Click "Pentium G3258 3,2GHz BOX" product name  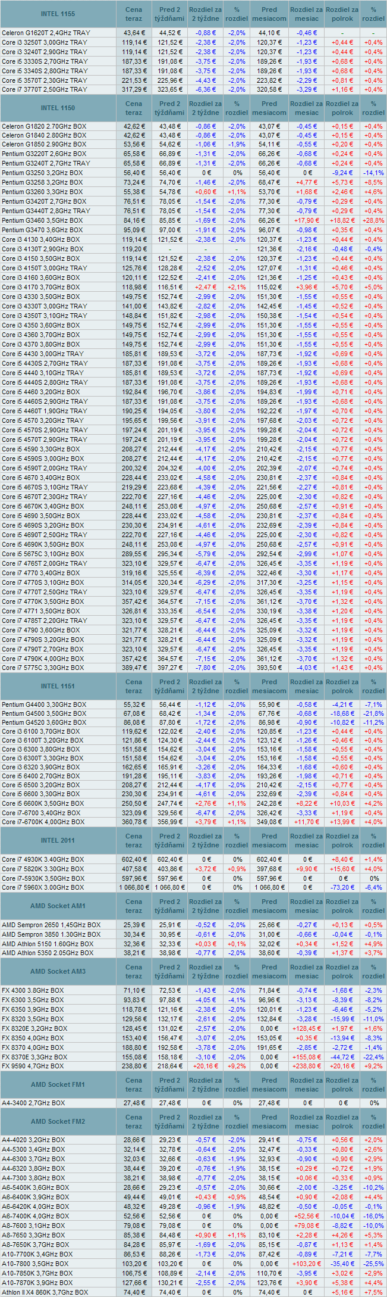pos(42,182)
